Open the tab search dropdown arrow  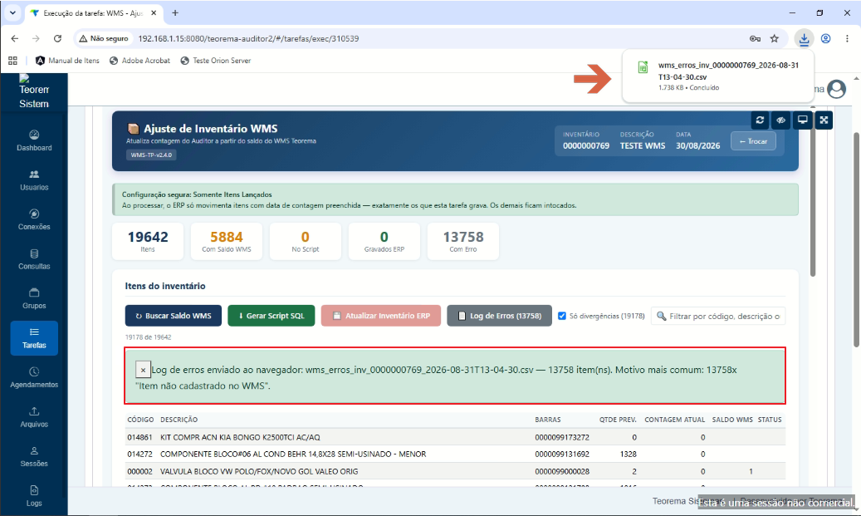tap(12, 12)
